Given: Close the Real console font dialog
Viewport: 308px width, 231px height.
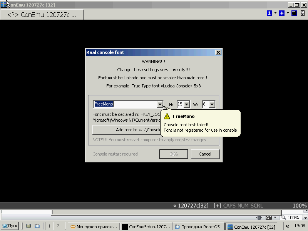Looking at the screenshot, I should click(x=218, y=52).
